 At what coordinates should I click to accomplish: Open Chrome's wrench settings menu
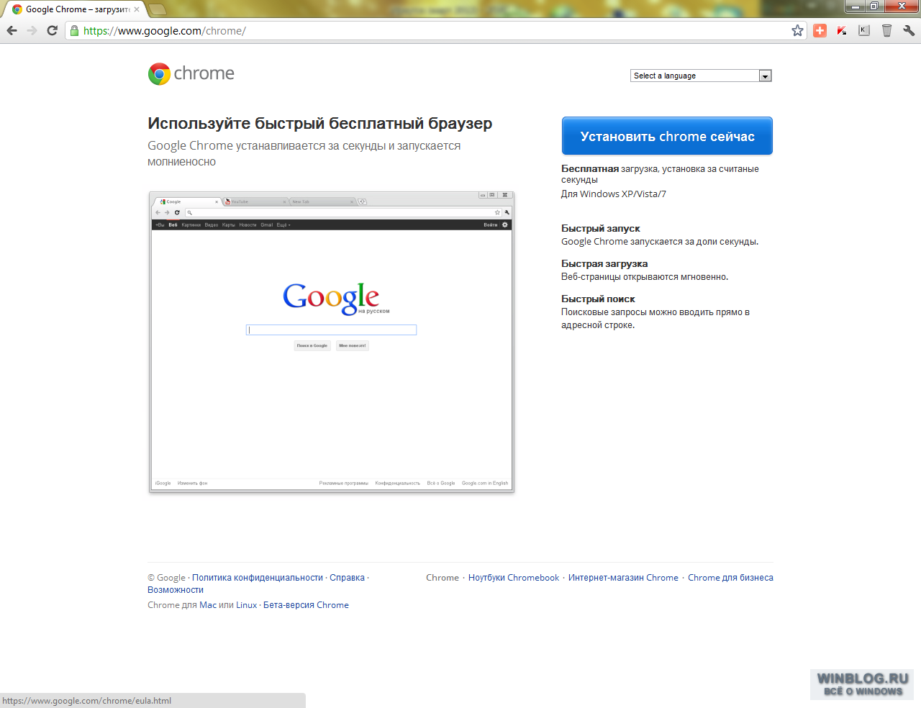click(x=909, y=30)
